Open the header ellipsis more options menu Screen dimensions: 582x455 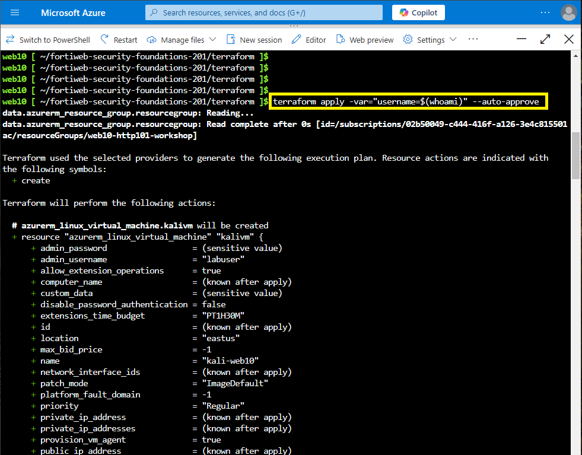click(x=545, y=12)
